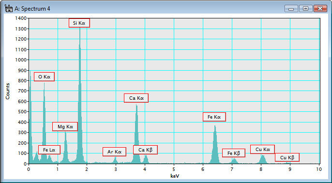The image size is (332, 183).
Task: Select the Ca Kα peak label
Action: point(136,98)
